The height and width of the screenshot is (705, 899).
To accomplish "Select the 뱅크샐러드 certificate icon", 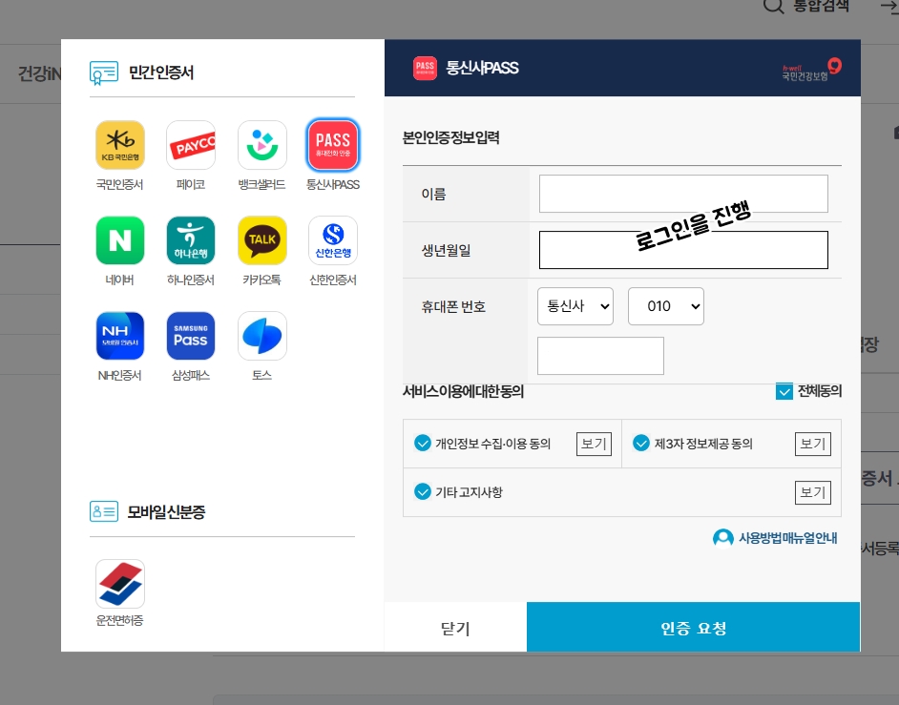I will (x=262, y=145).
